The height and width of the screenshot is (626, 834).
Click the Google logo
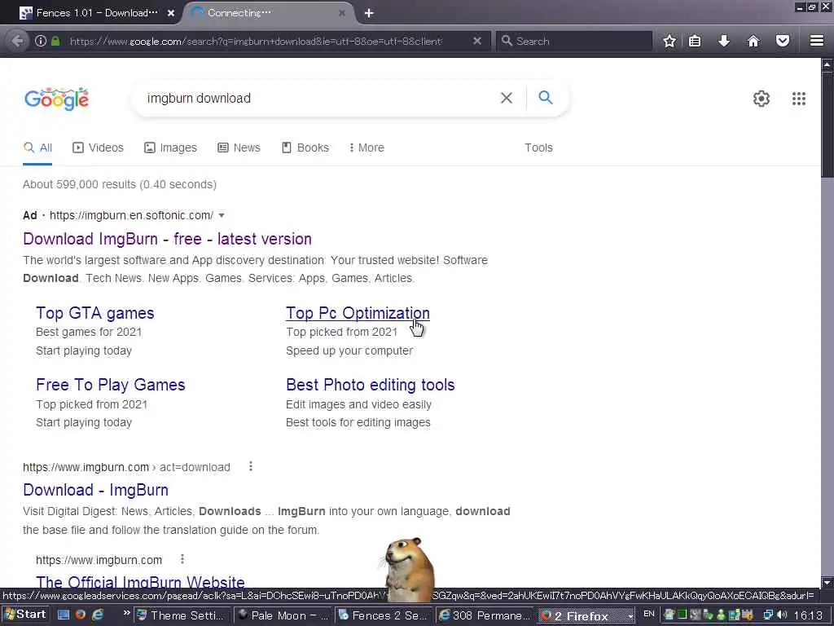point(56,99)
